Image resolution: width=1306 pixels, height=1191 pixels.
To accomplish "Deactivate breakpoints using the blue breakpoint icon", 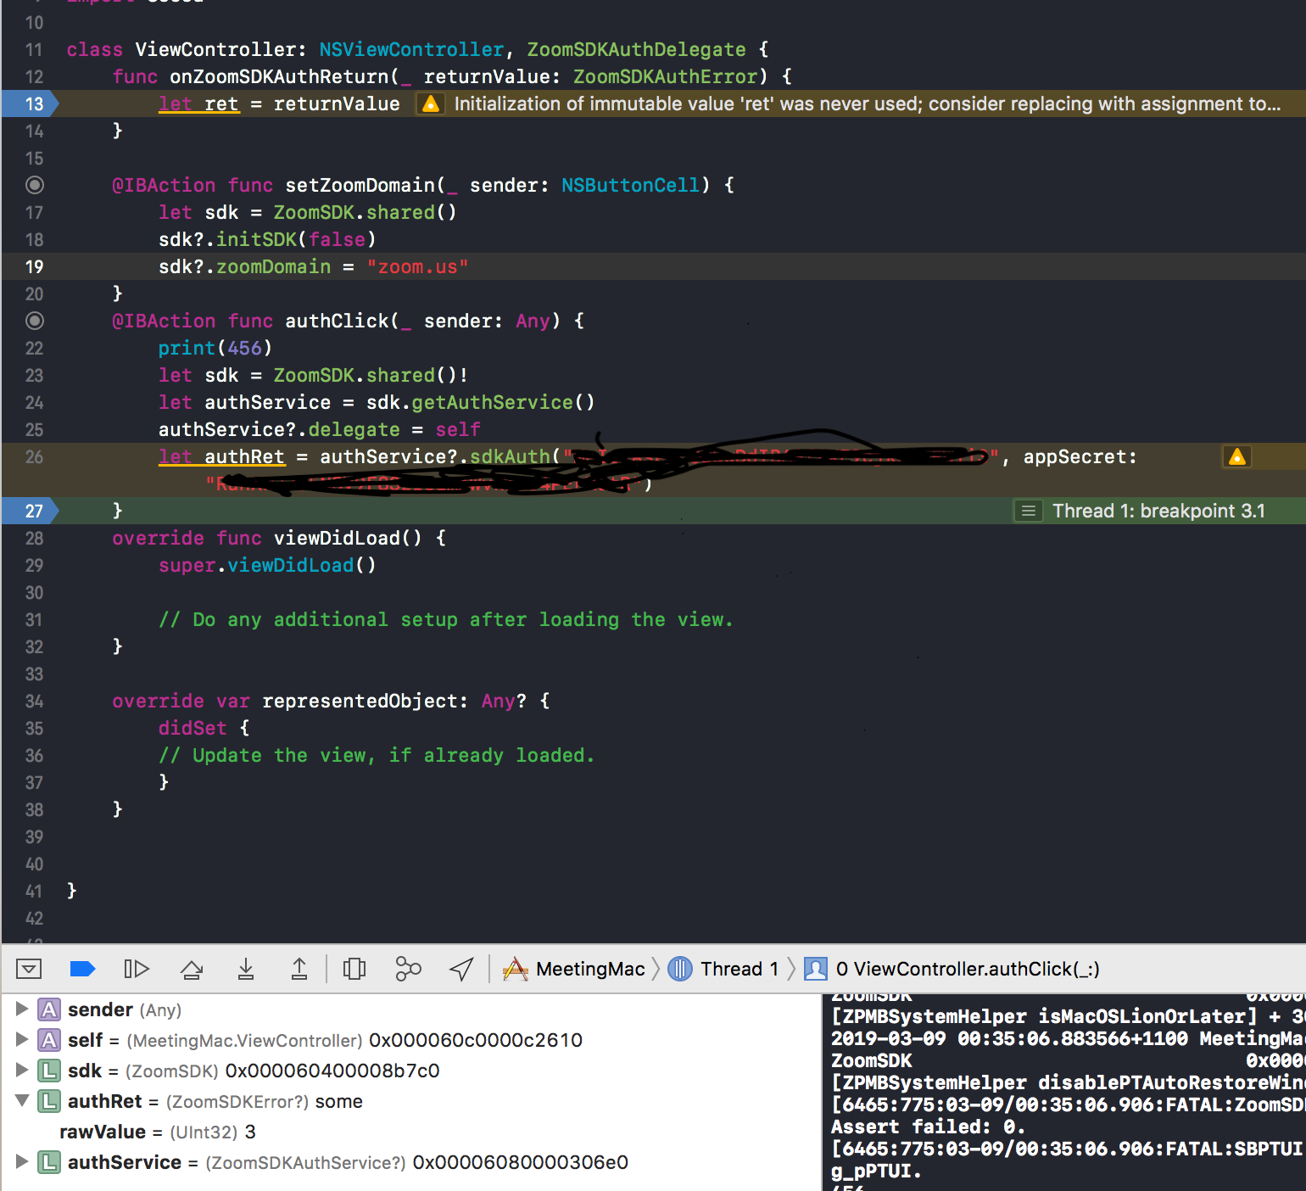I will pyautogui.click(x=82, y=969).
